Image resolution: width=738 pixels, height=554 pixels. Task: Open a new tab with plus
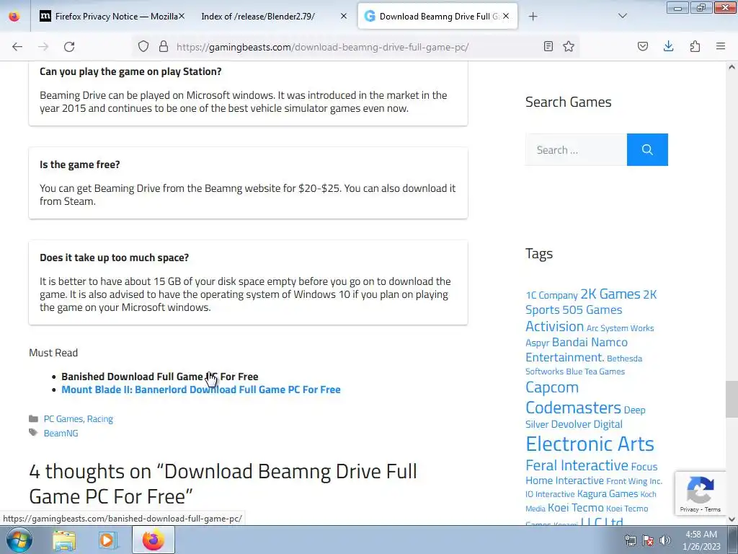point(533,17)
